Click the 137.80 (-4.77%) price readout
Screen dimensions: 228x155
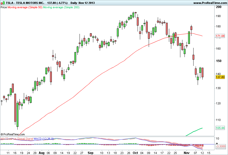coord(57,3)
